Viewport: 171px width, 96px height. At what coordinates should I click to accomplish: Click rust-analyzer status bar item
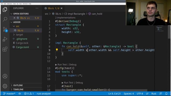coord(44,94)
